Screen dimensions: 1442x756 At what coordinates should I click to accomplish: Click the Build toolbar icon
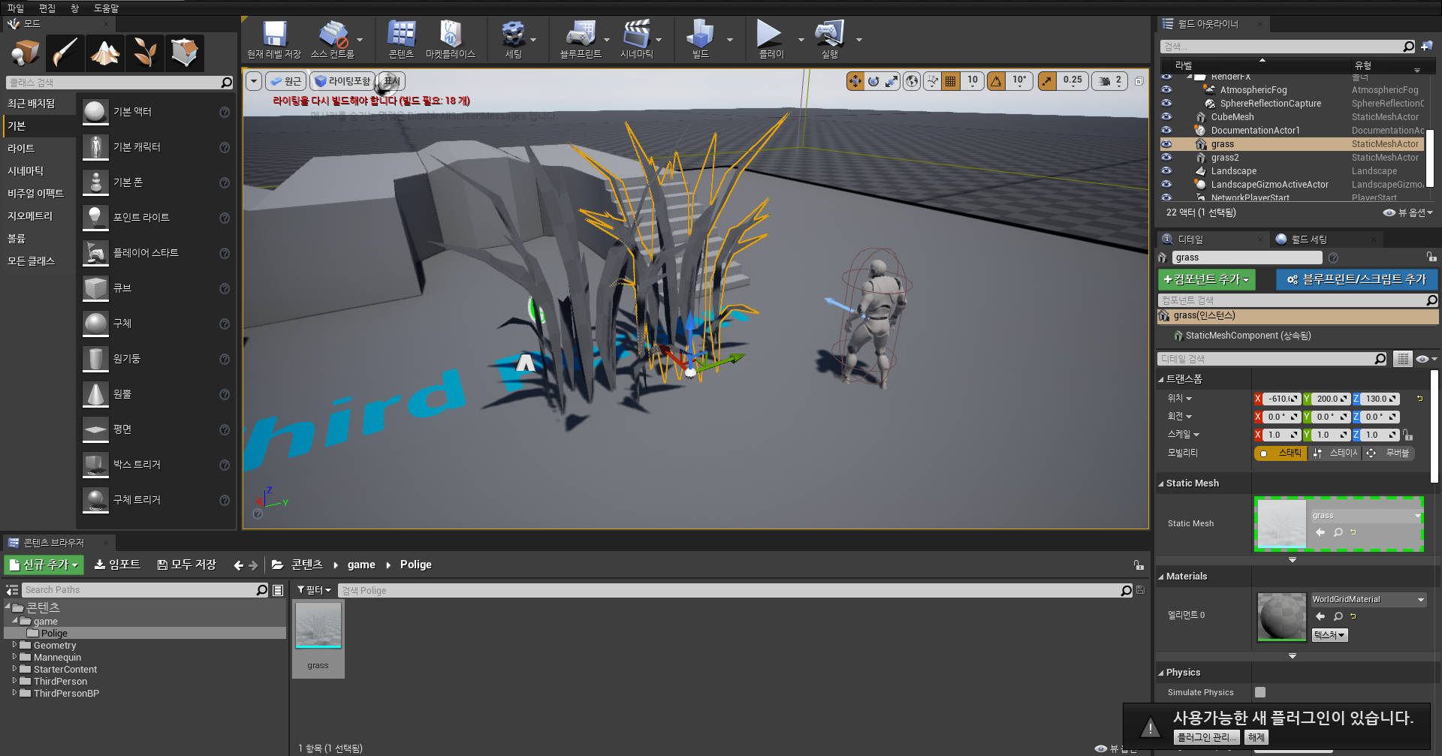700,40
